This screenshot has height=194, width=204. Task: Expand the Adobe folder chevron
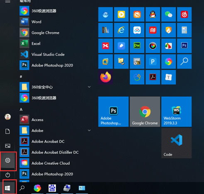coord(89,130)
